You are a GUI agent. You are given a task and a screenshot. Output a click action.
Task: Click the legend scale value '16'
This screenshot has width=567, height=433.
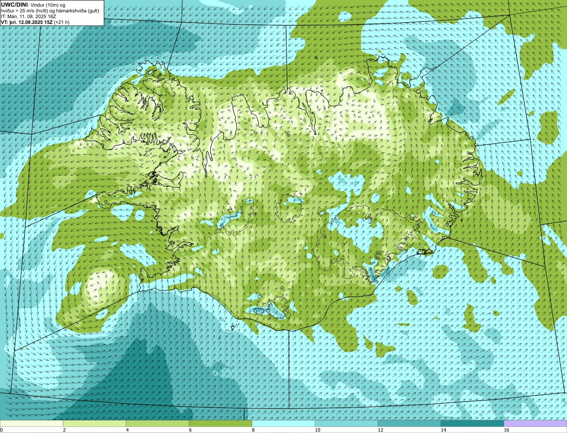point(506,430)
